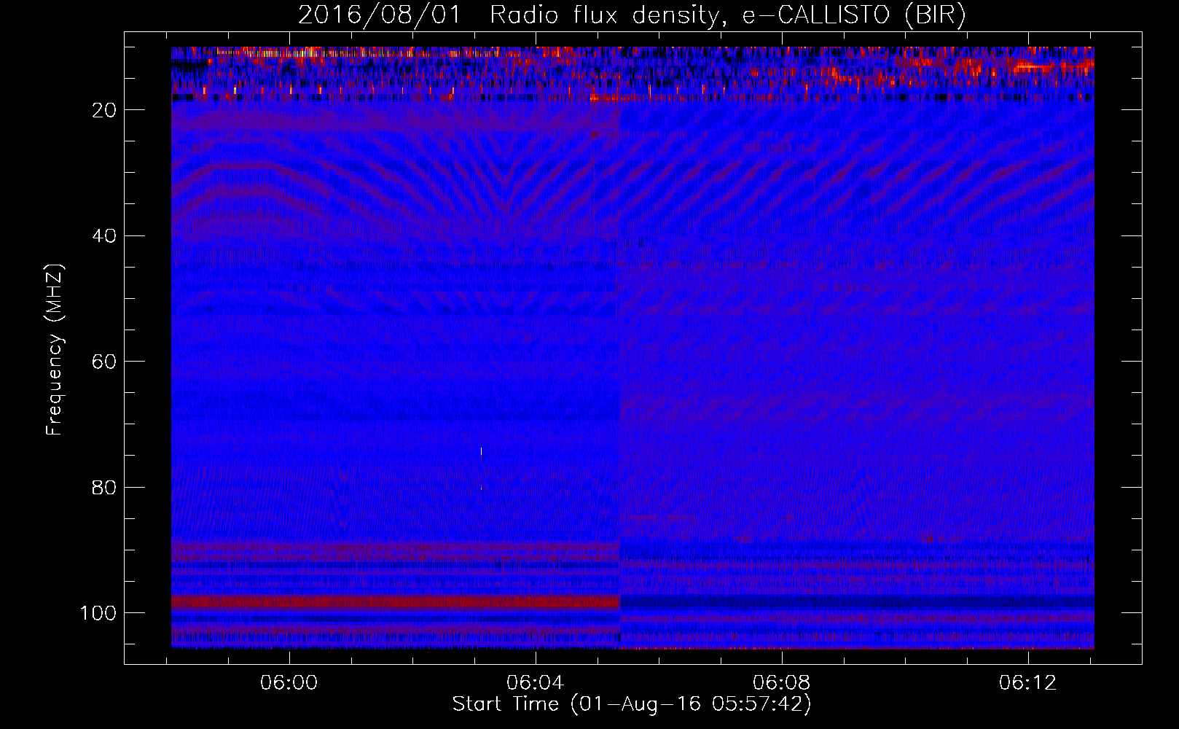Click the '100' frequency tick label
The height and width of the screenshot is (729, 1179).
pos(98,613)
